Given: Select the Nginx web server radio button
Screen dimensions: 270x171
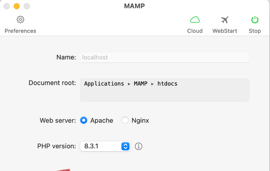Looking at the screenshot, I should (125, 121).
